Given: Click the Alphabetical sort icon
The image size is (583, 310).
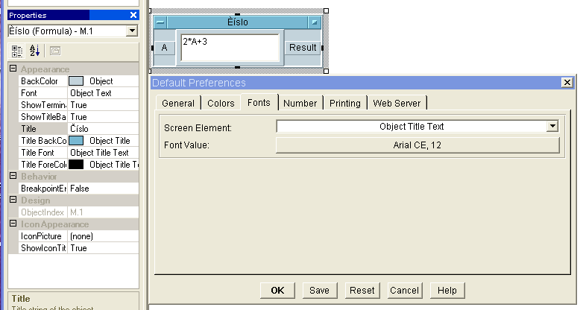Looking at the screenshot, I should [35, 51].
